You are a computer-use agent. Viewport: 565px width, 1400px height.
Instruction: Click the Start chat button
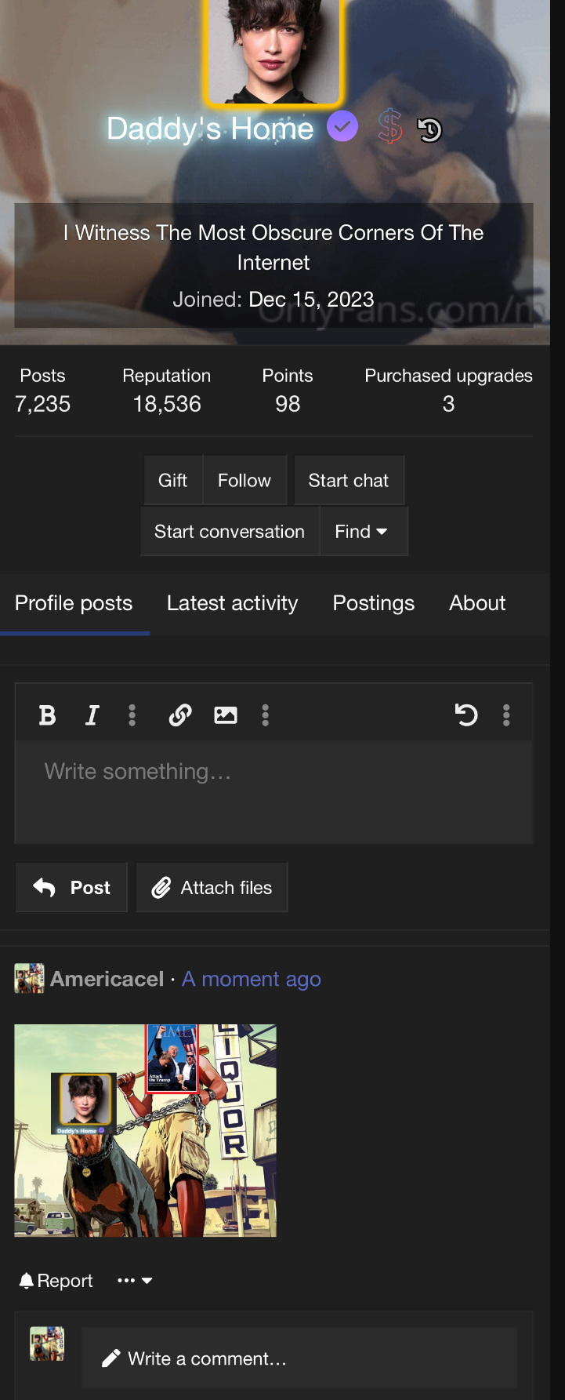(349, 480)
